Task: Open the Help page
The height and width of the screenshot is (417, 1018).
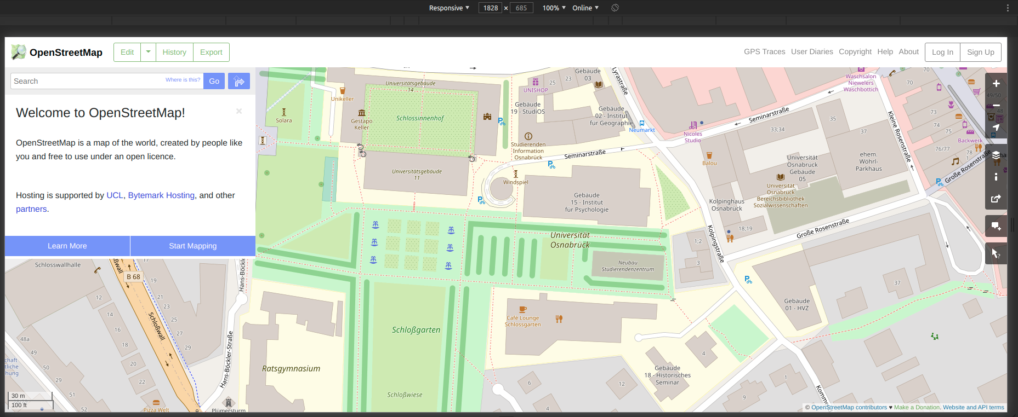Action: click(x=885, y=51)
